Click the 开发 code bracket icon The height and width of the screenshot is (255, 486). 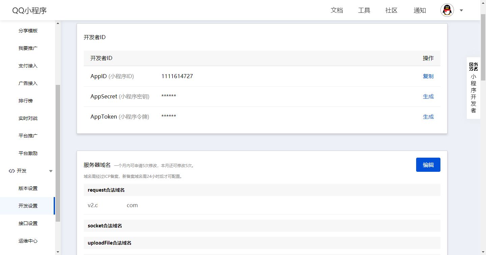(11, 171)
